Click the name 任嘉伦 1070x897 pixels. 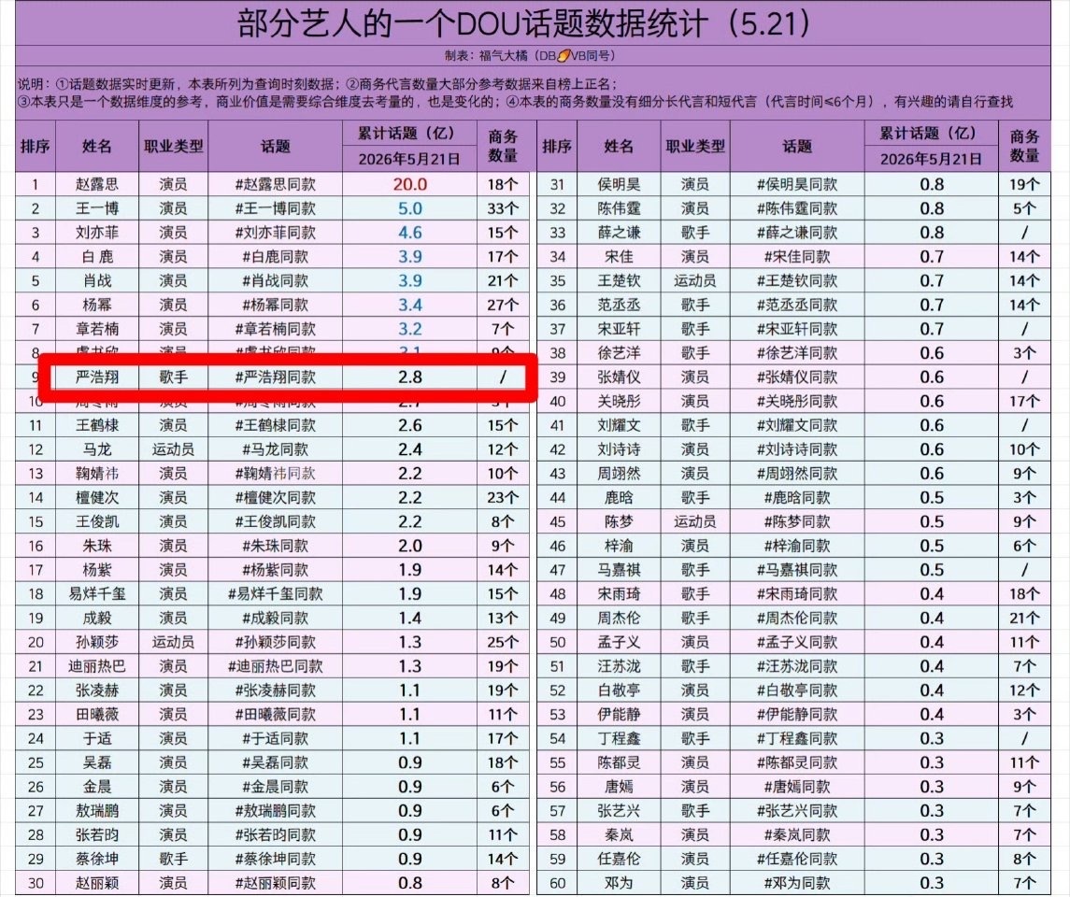coord(619,860)
